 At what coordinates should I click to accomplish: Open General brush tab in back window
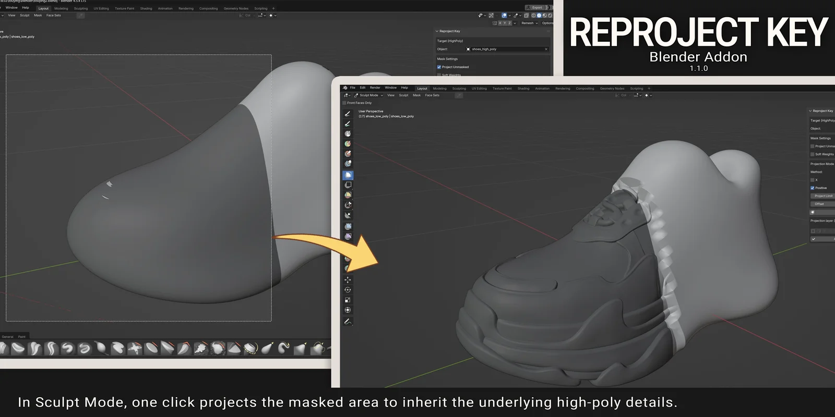tap(8, 337)
